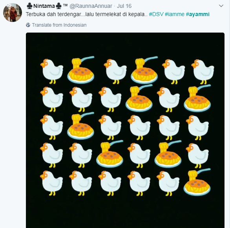
Task: Click the spaghetti emoji in the third row
Action: tap(81, 126)
